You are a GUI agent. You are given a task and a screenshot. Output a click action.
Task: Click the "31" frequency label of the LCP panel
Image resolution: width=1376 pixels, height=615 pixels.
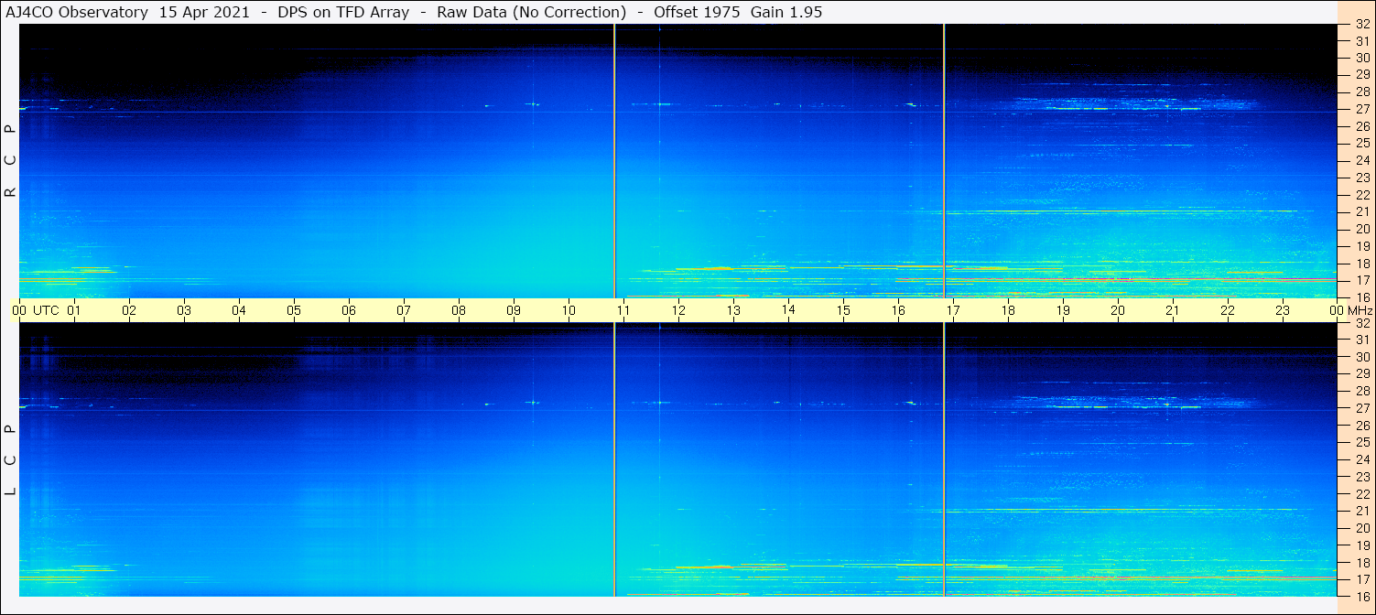coord(1362,340)
